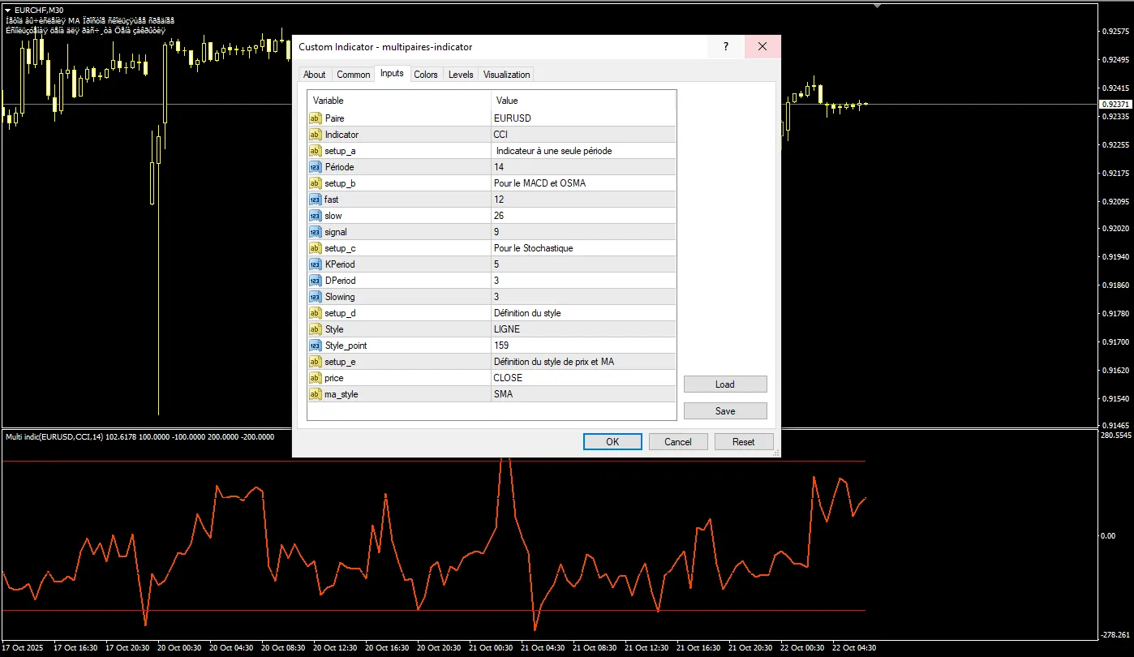The image size is (1134, 657).
Task: Click the help question mark button
Action: [x=725, y=47]
